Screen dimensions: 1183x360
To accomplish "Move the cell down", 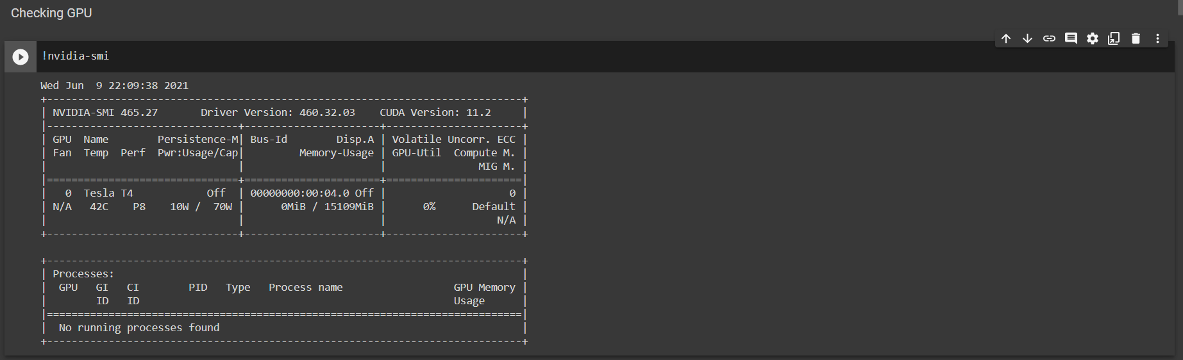I will 1027,38.
